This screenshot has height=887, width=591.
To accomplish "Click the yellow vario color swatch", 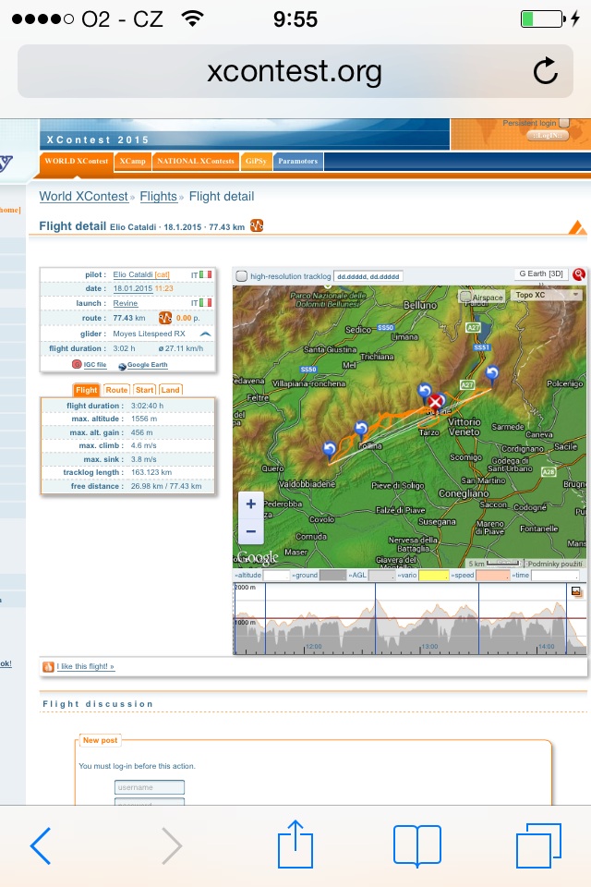I will (x=433, y=576).
